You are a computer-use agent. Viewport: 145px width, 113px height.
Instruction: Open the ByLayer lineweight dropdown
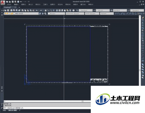click(x=92, y=14)
